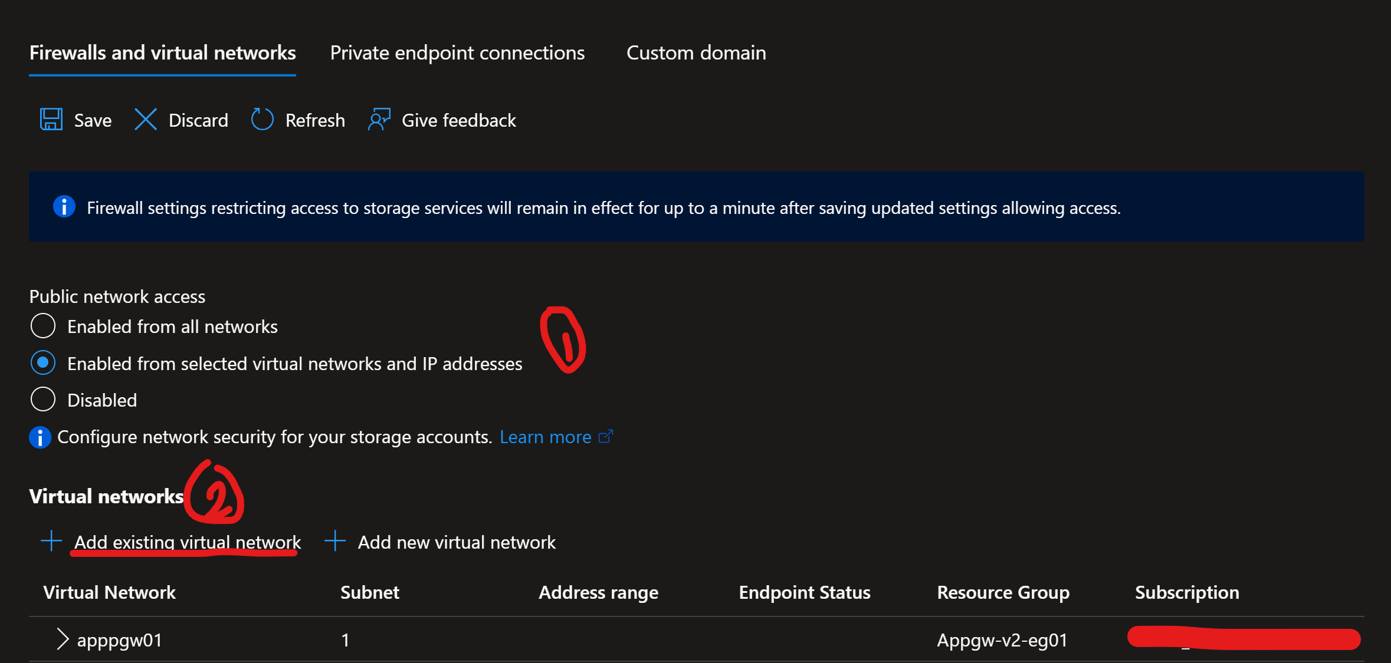Select Enabled from all networks option

click(43, 326)
